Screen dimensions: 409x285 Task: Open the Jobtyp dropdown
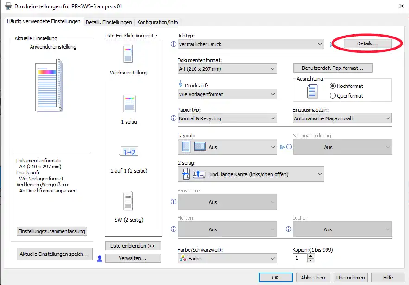pyautogui.click(x=251, y=44)
